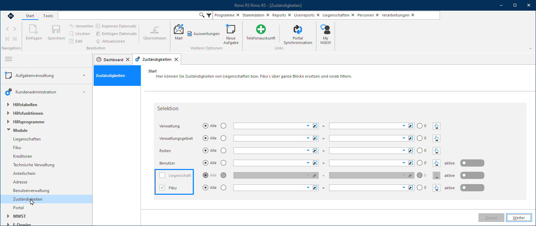
Task: Open Auswertungen from the ribbon
Action: (x=203, y=34)
